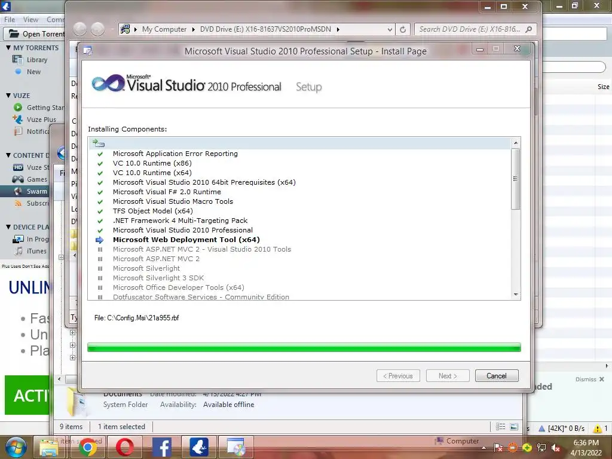Screen dimensions: 612x459
Task: Switch Explorer to details view icon
Action: [x=500, y=427]
